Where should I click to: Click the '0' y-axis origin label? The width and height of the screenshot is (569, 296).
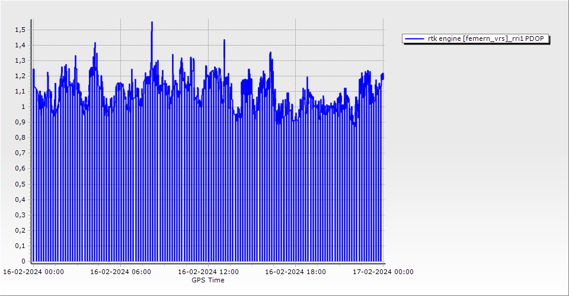(23, 260)
